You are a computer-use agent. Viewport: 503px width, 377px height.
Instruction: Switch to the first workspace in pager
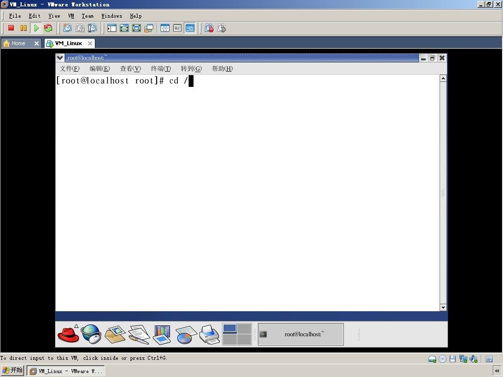[230, 328]
